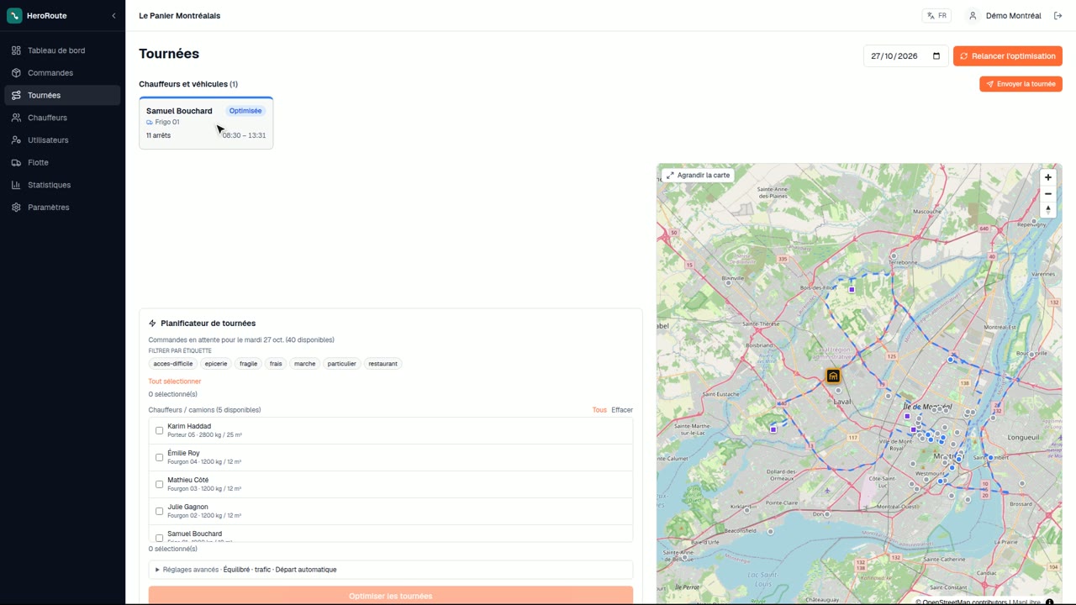Open the user profile avatar icon
1076x605 pixels.
(973, 16)
